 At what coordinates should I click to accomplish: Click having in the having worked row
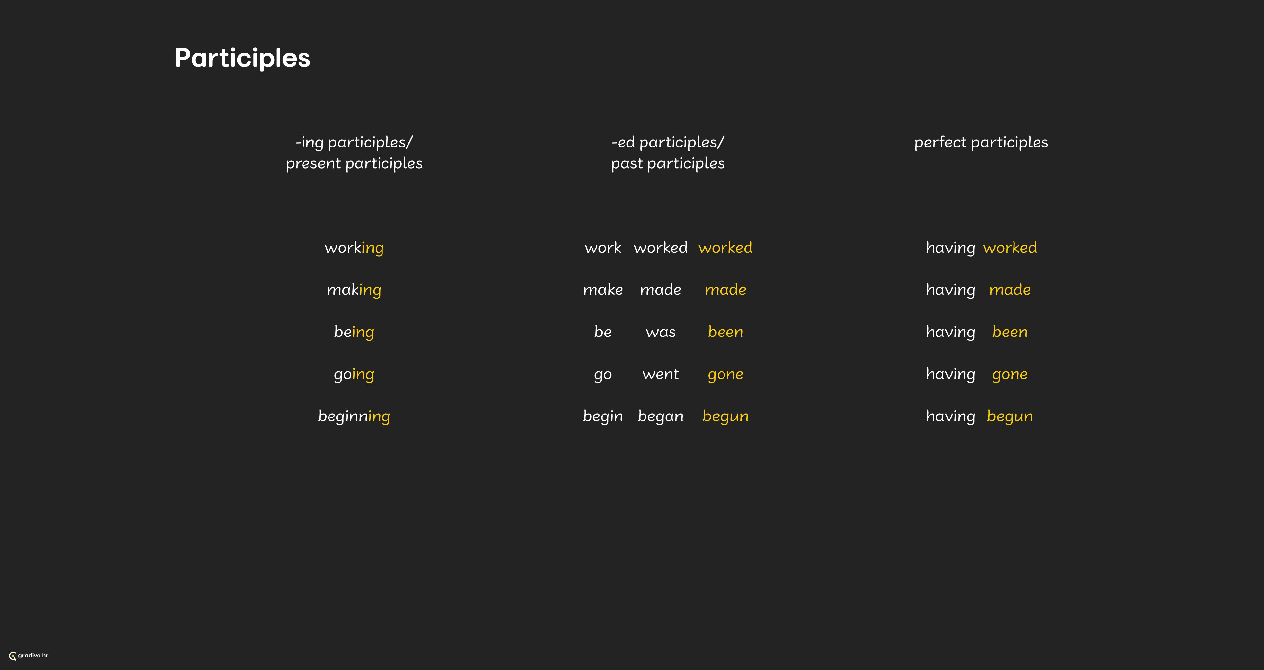[x=950, y=248]
